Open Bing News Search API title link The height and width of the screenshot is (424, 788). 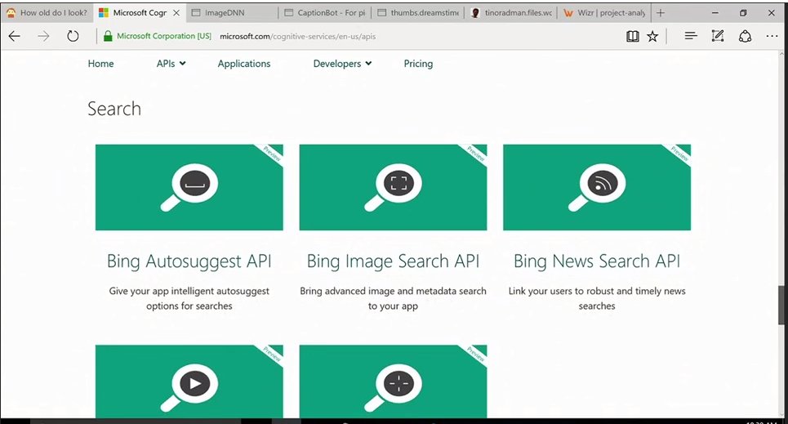597,261
